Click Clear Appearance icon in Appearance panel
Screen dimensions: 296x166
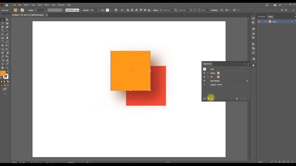[236, 99]
